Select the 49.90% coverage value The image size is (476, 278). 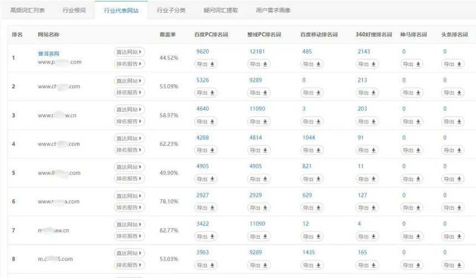(169, 173)
